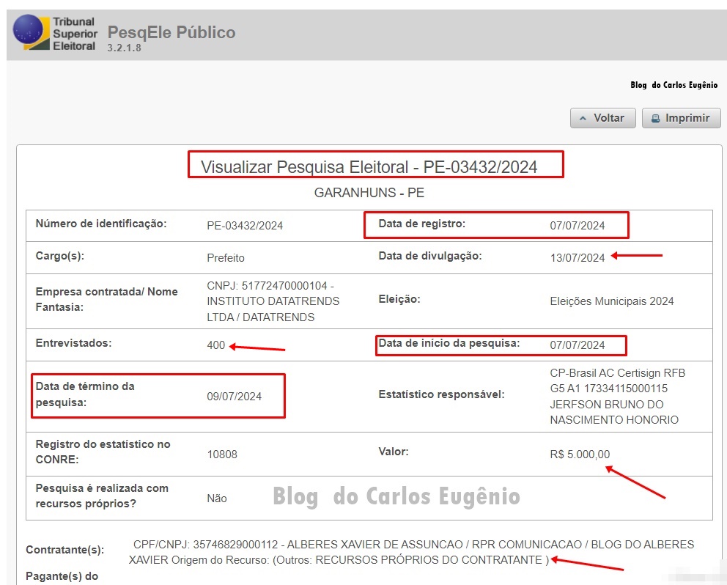Click the printer icon in Imprimir
This screenshot has height=585, width=727.
coord(655,118)
